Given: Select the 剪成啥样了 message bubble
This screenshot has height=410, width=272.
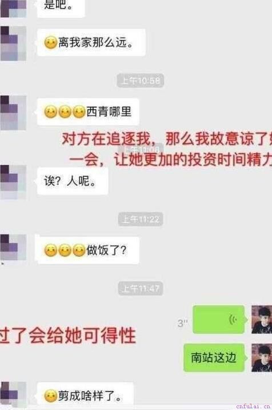Looking at the screenshot, I should point(85,396).
